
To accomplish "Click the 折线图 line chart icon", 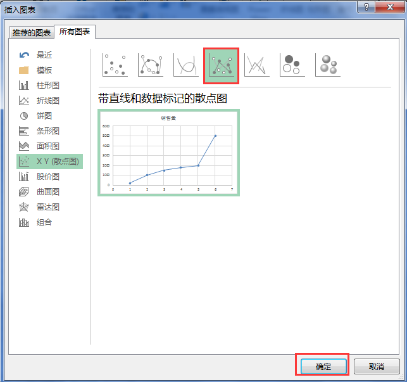I will [24, 101].
